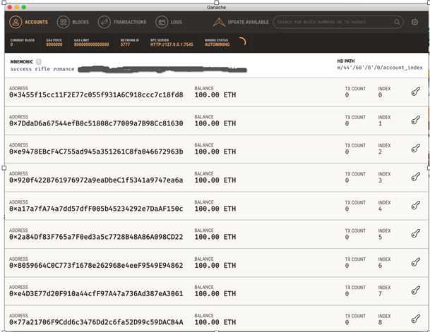Click the HD path m/44'/60'/0'/0/account_index
This screenshot has height=332, width=430.
(380, 68)
